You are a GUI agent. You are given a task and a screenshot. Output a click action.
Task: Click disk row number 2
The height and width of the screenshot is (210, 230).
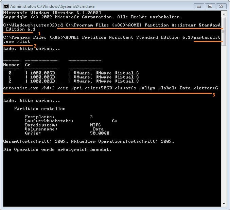(10, 81)
